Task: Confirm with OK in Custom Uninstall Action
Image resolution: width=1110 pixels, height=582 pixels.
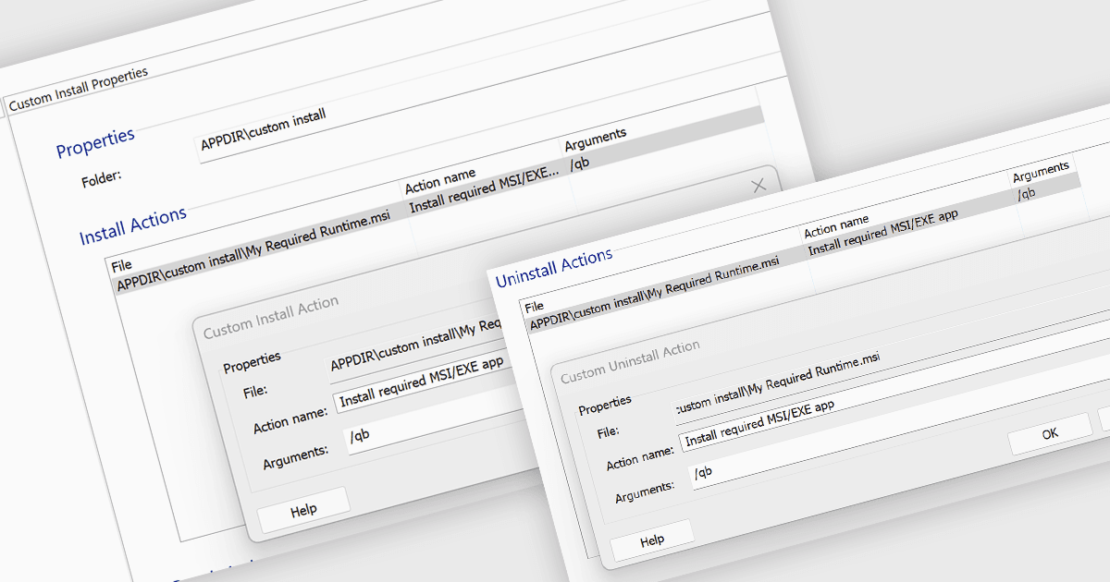Action: tap(1050, 433)
